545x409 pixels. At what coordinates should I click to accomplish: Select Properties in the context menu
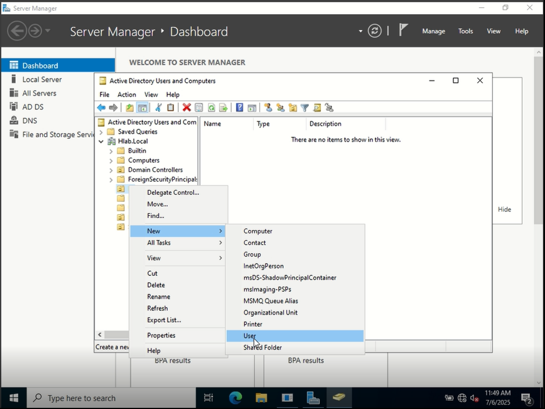click(178, 335)
